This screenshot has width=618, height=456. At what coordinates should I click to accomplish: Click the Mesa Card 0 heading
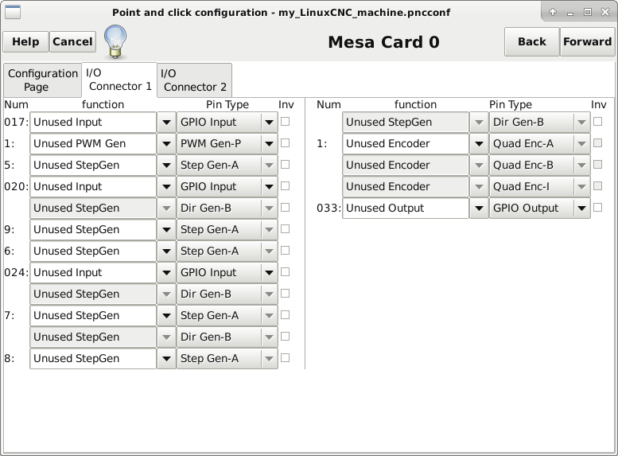[383, 42]
